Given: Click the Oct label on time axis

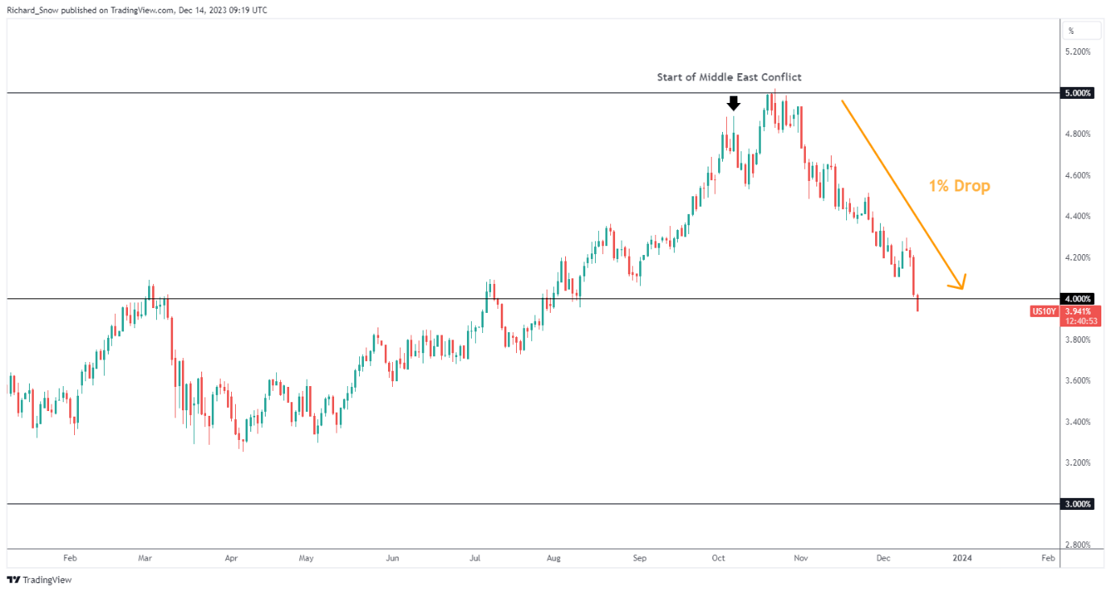Looking at the screenshot, I should point(718,557).
